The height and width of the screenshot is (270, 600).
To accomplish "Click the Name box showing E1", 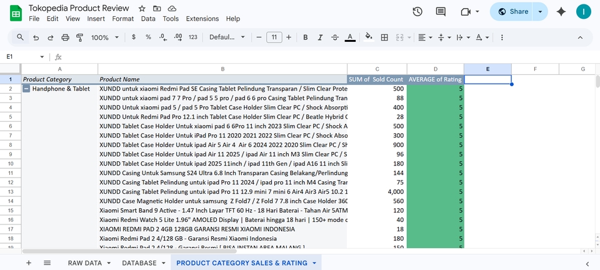I will click(21, 57).
